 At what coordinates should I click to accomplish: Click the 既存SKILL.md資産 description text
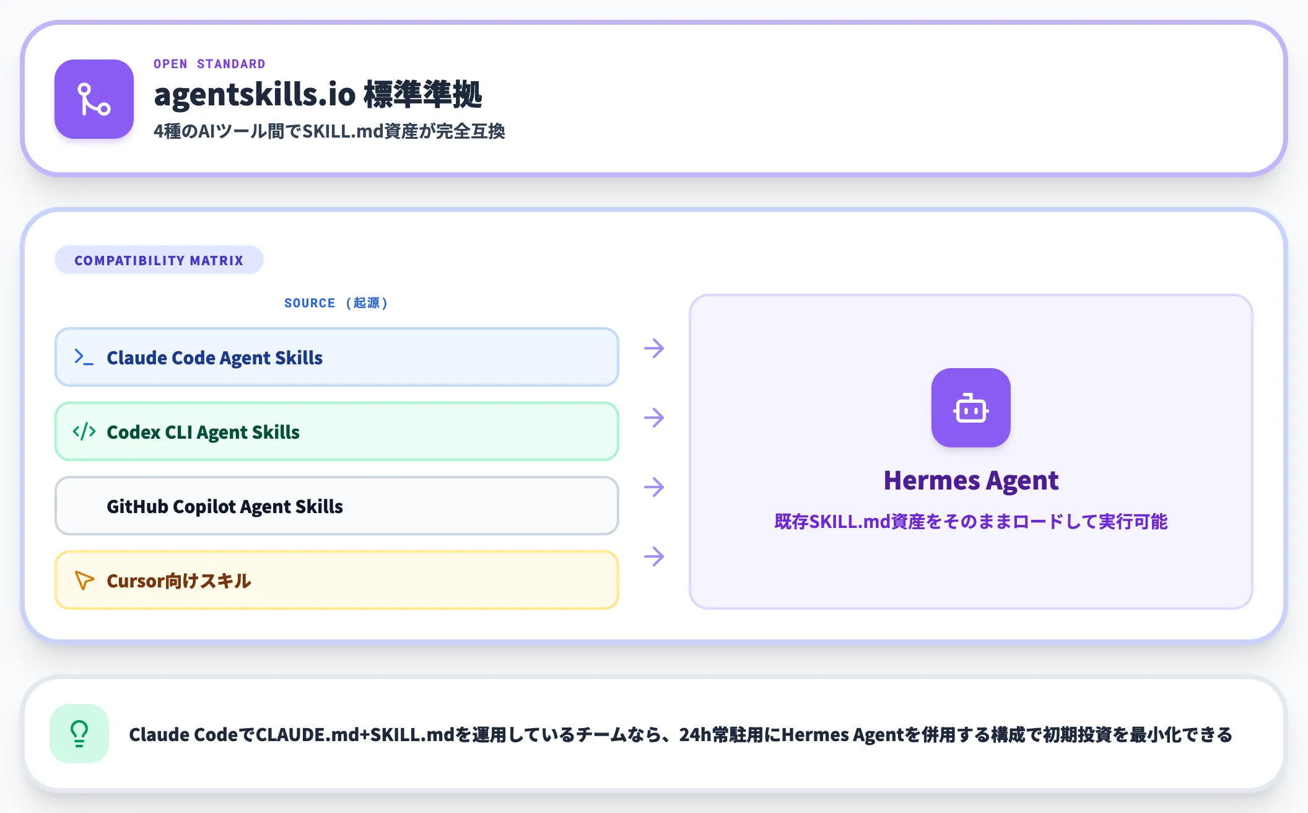point(970,522)
